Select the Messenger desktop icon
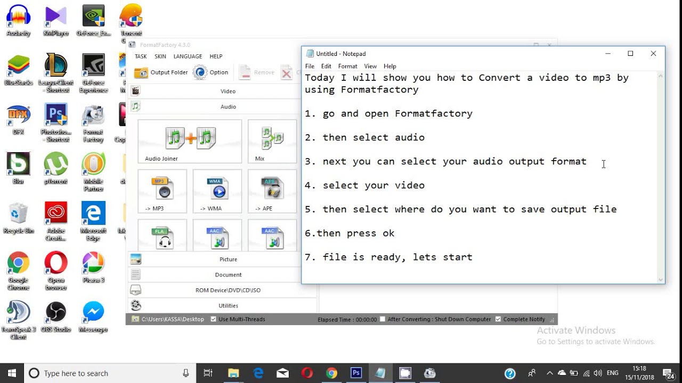Image resolution: width=682 pixels, height=383 pixels. [93, 317]
